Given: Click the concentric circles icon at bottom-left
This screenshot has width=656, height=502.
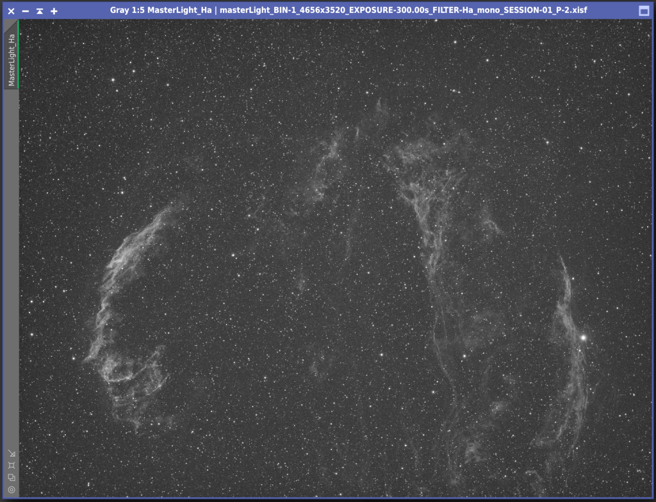Looking at the screenshot, I should pos(12,489).
